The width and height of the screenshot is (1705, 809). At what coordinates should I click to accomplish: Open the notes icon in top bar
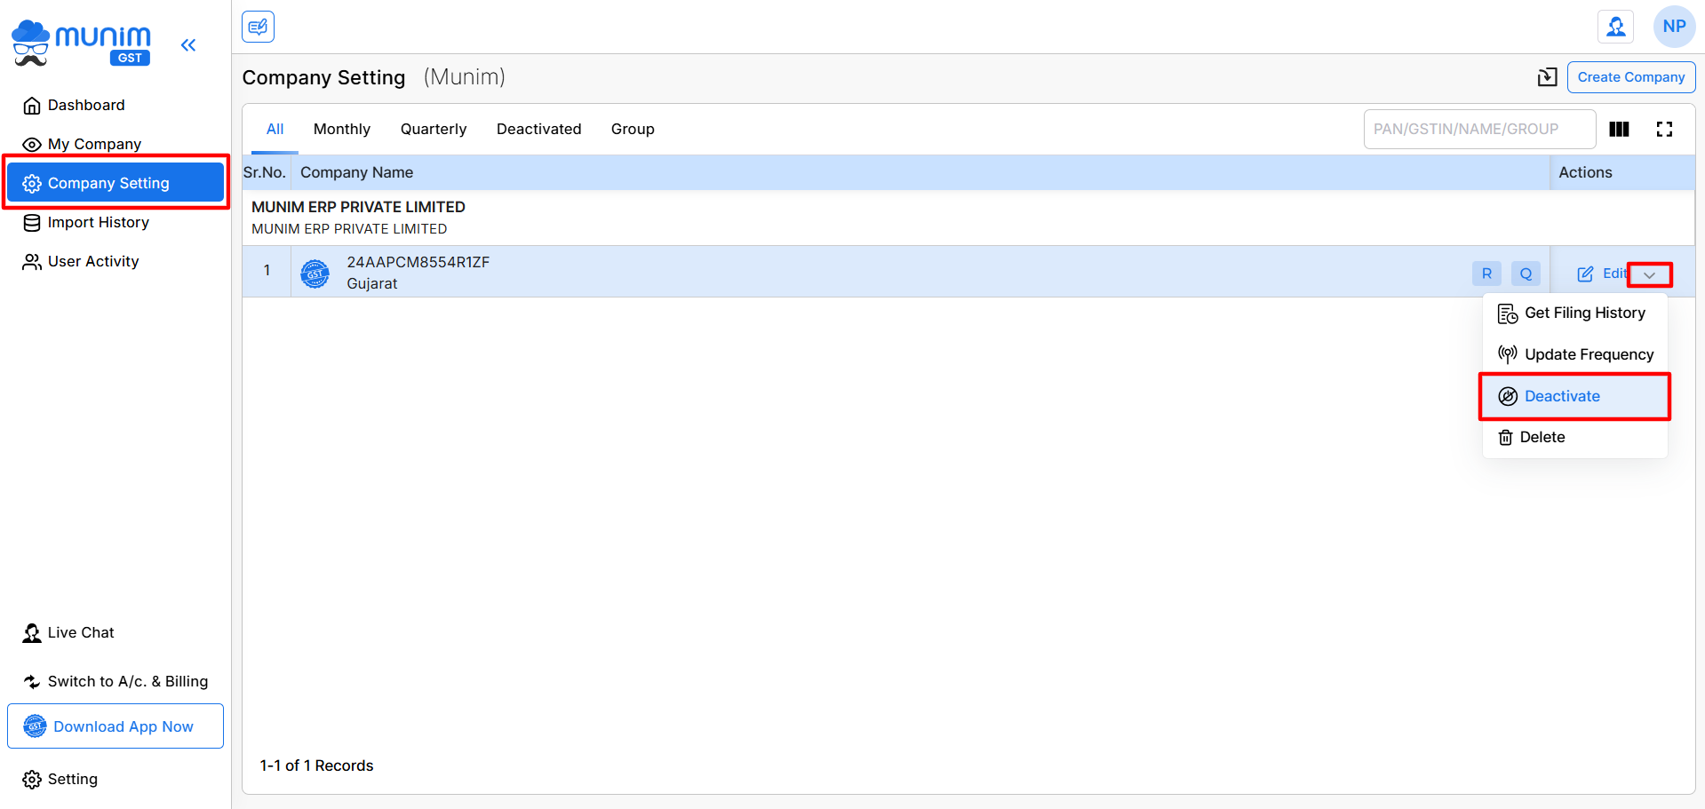(258, 27)
